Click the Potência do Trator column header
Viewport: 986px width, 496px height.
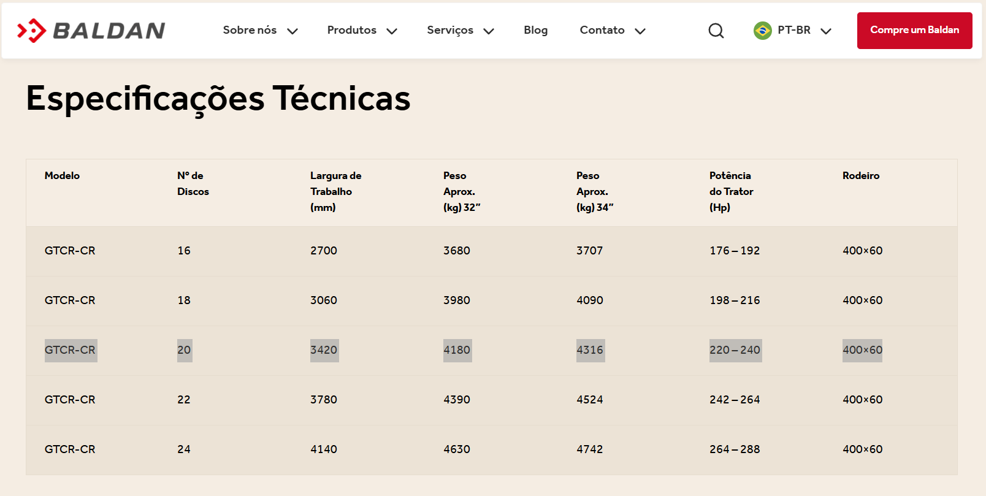point(731,191)
